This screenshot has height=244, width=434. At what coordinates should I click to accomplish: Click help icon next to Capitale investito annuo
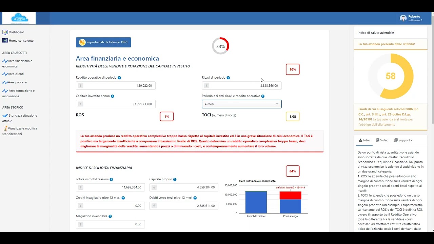pyautogui.click(x=113, y=96)
